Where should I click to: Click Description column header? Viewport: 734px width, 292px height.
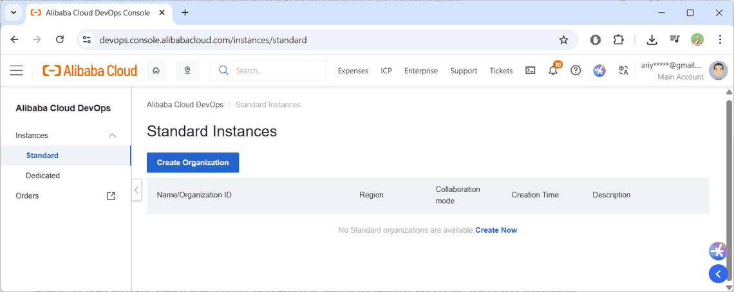612,195
